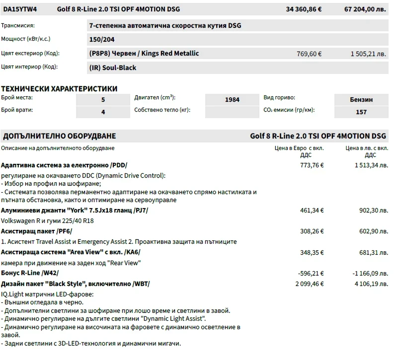Click bonus discount -1 166,09 лв.

point(370,274)
